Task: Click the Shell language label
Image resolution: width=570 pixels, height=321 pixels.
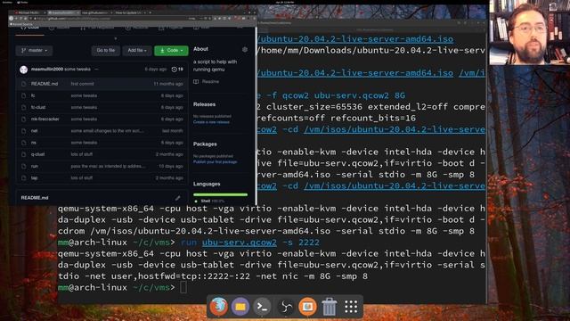Action: click(x=206, y=201)
